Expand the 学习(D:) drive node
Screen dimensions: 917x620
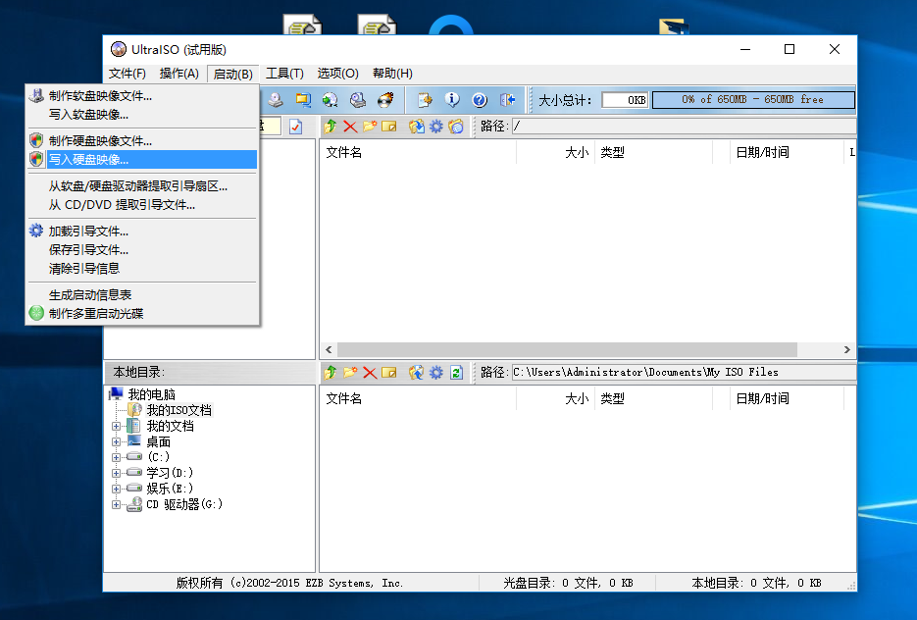tap(116, 473)
